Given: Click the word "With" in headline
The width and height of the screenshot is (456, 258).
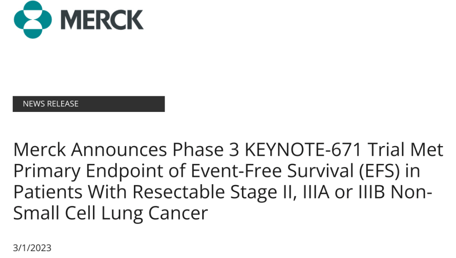Looking at the screenshot, I should (x=108, y=192).
